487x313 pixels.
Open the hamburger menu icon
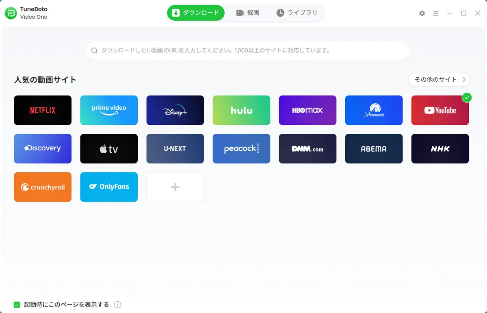436,13
